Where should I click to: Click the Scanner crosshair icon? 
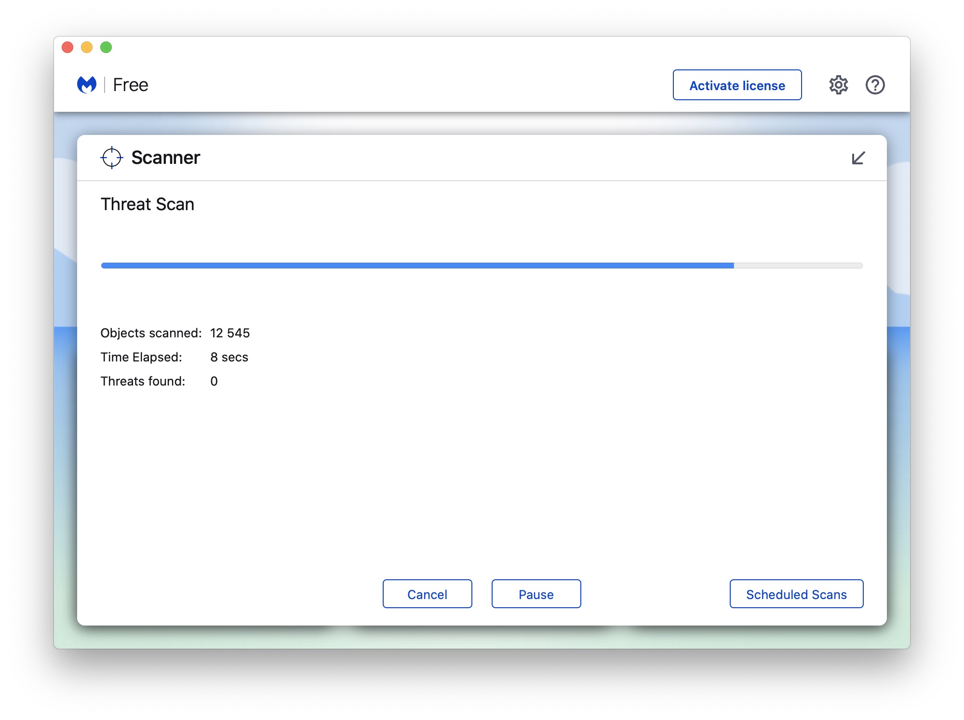pyautogui.click(x=111, y=158)
